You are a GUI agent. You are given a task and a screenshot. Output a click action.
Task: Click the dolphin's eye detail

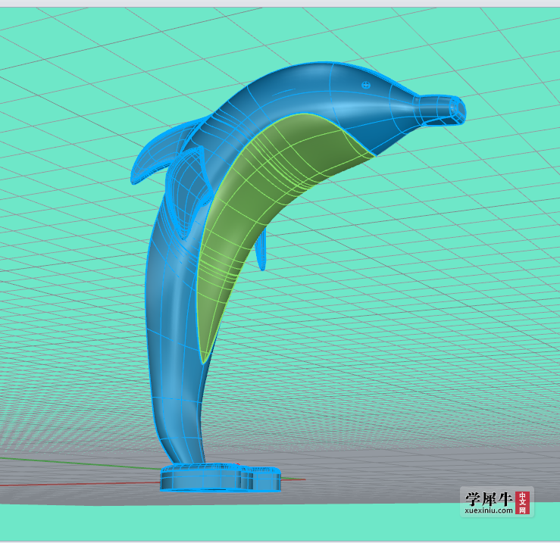pyautogui.click(x=366, y=85)
